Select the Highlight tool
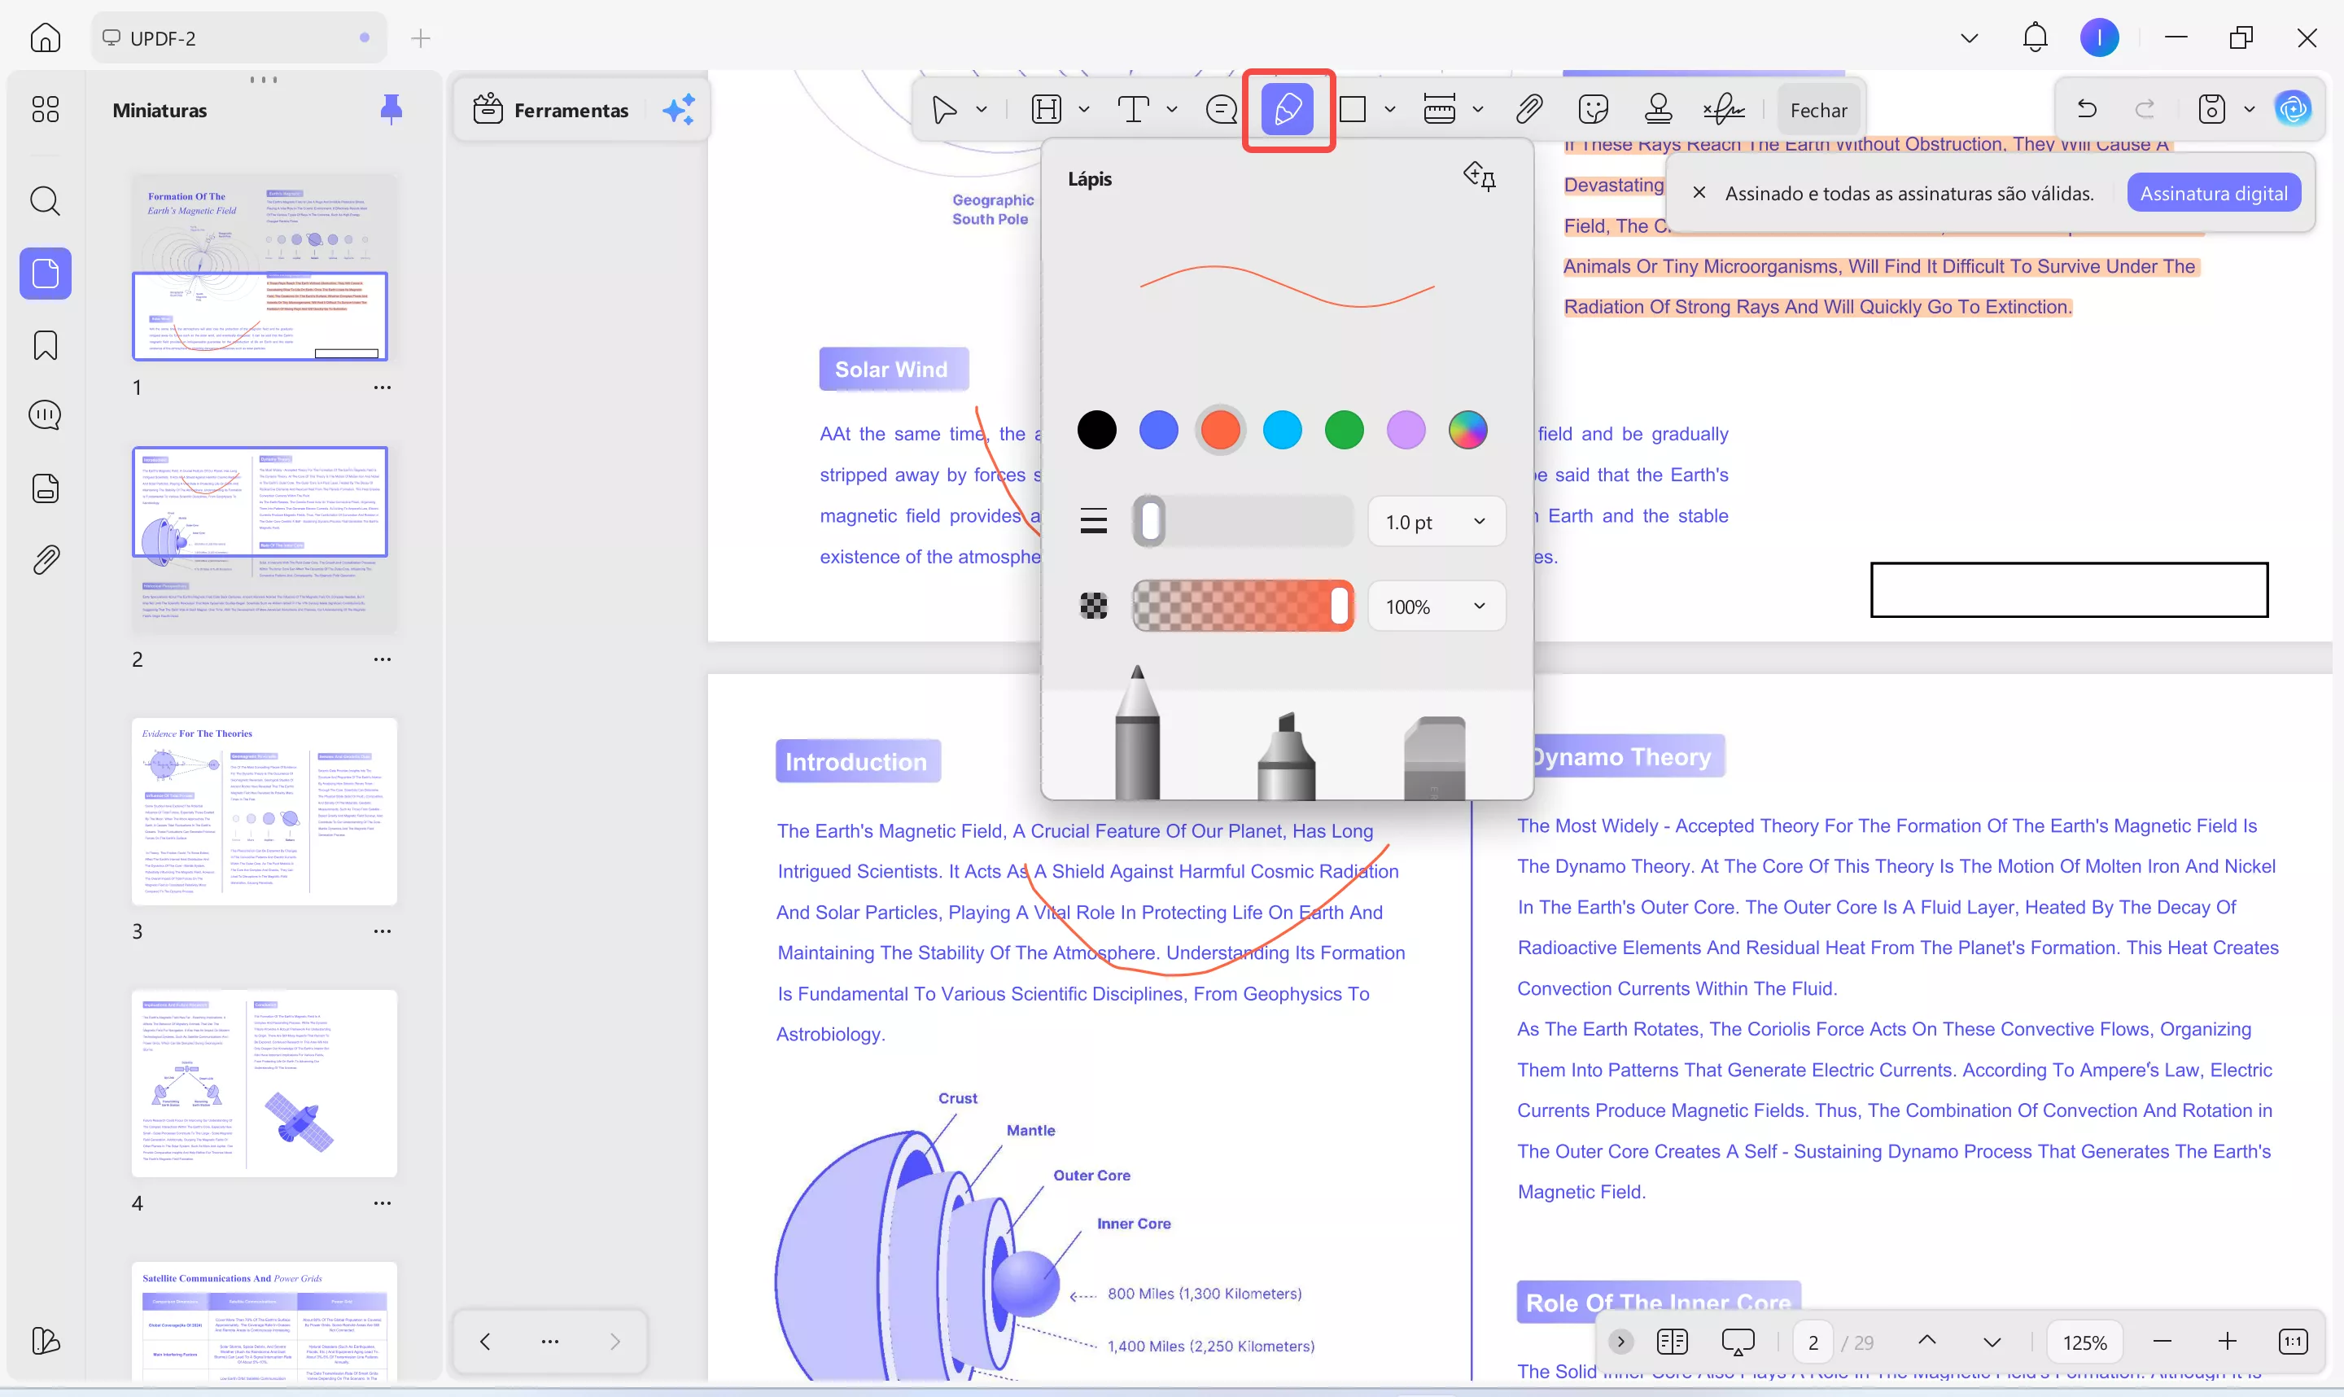The height and width of the screenshot is (1397, 2344). click(1045, 109)
